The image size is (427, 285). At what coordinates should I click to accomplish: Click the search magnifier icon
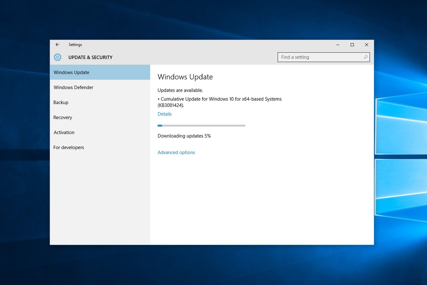366,57
